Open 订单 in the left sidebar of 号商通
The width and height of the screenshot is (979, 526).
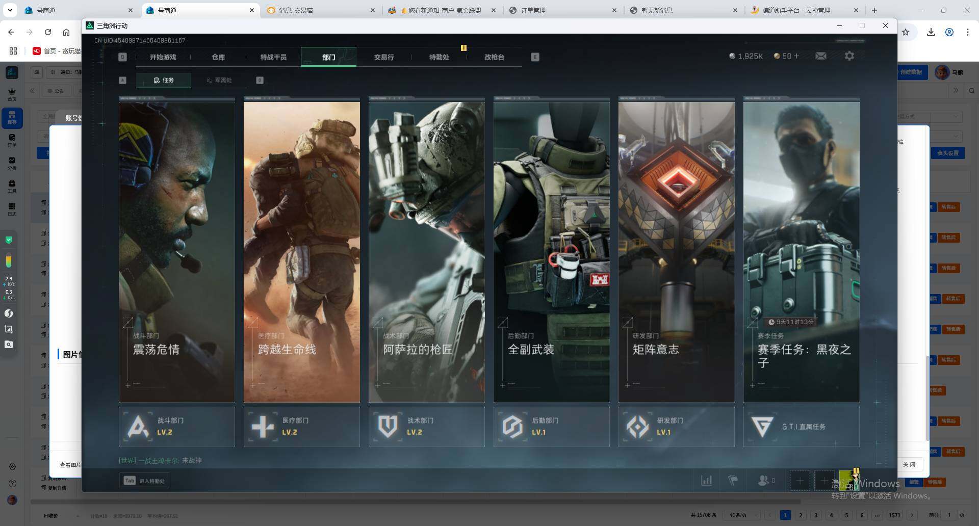12,140
